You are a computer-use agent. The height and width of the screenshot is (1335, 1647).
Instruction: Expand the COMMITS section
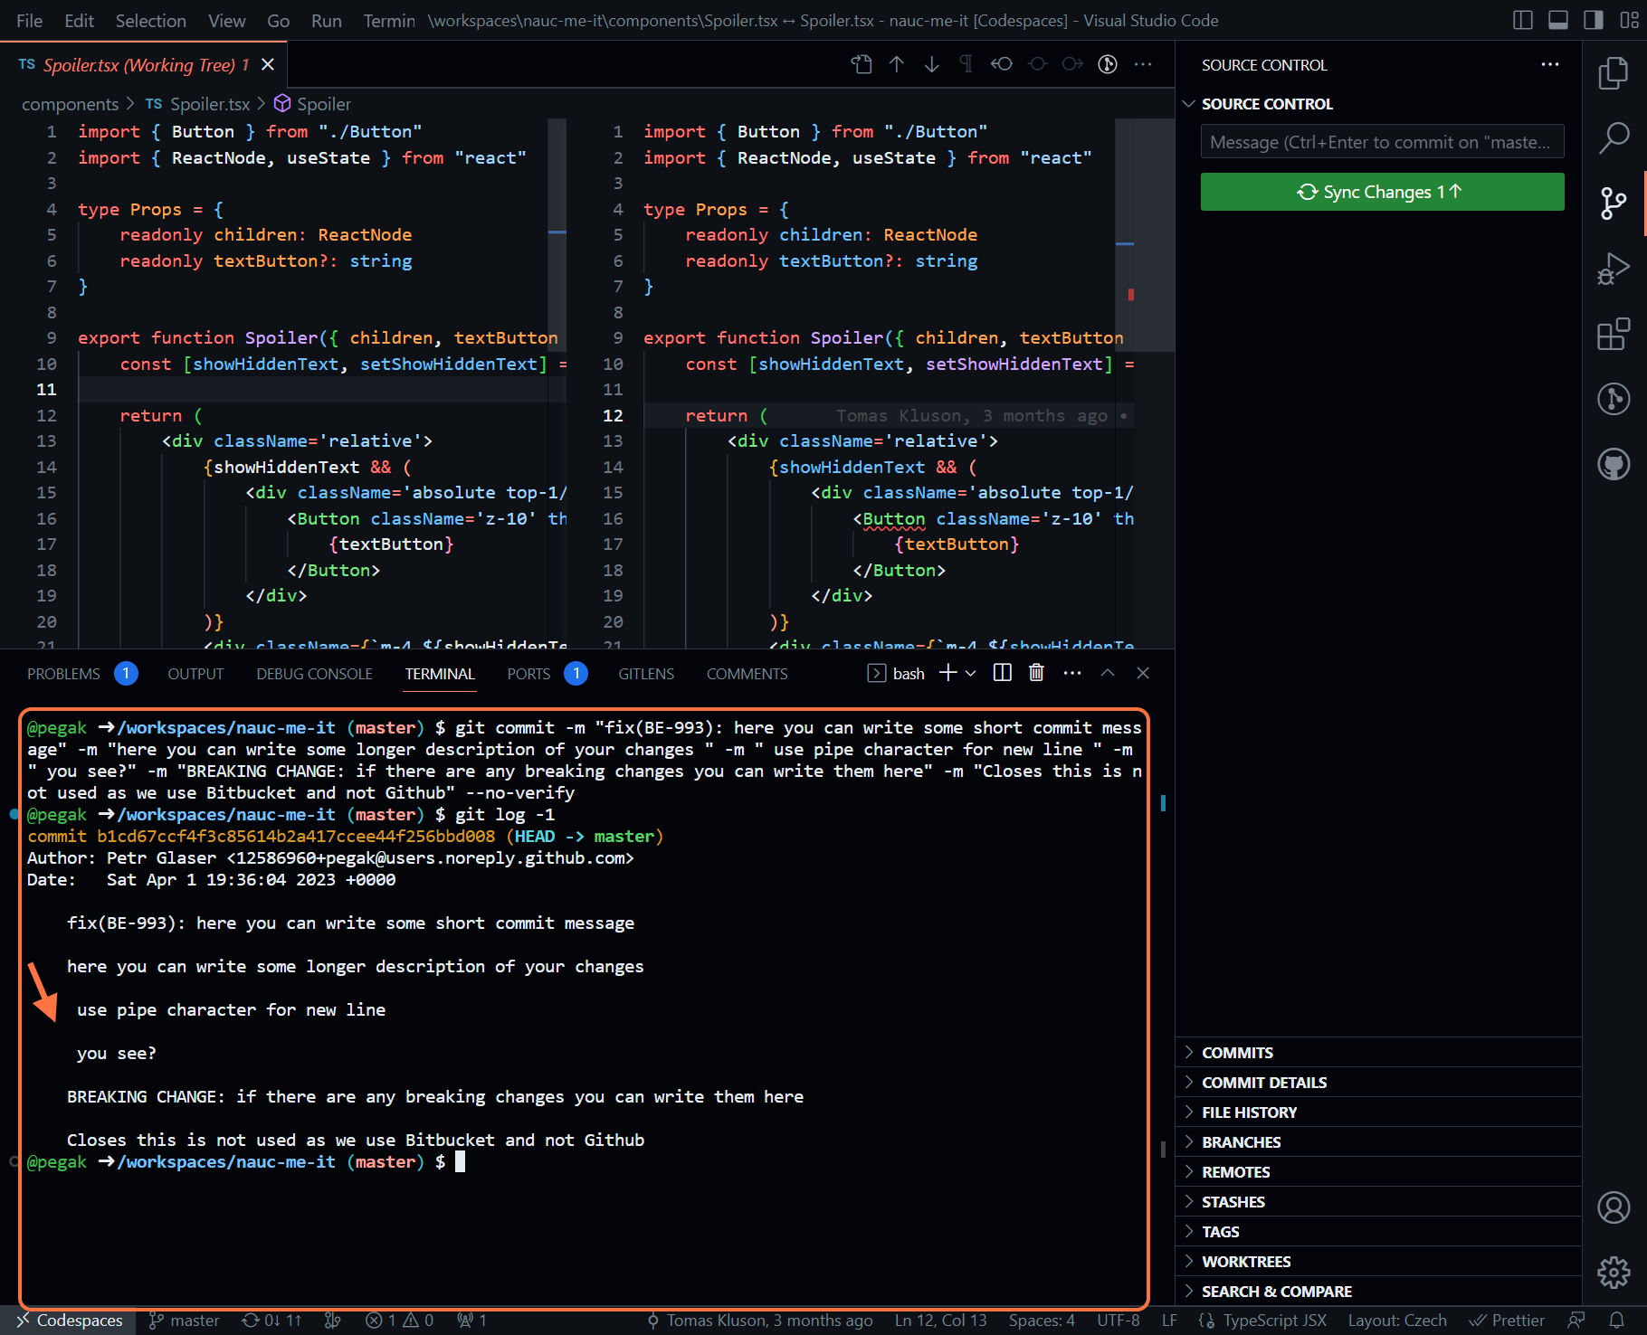click(1378, 1053)
